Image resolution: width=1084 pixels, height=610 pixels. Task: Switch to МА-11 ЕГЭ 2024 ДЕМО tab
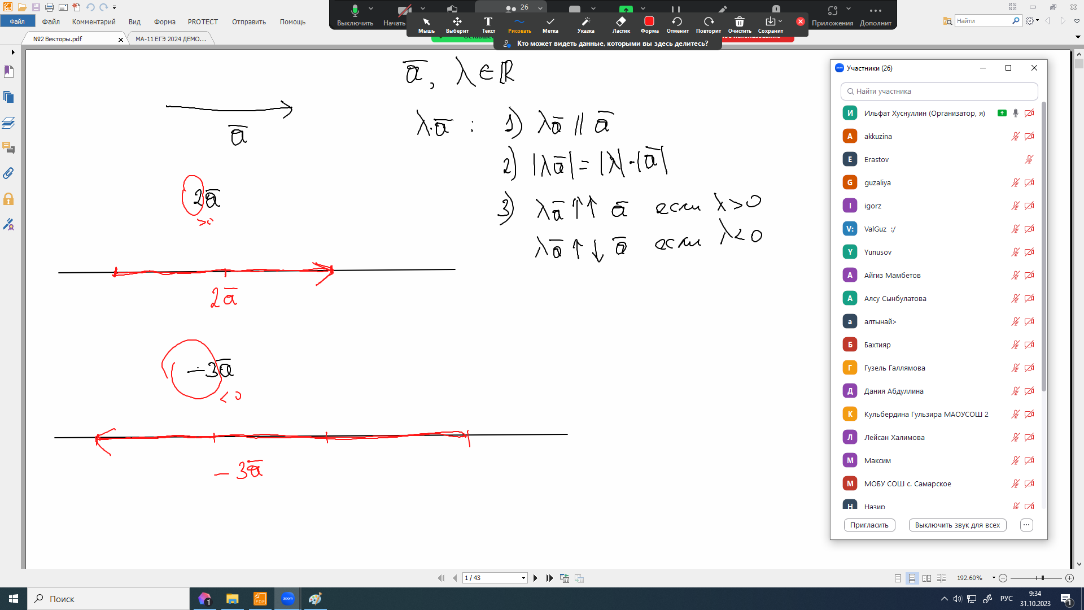171,39
